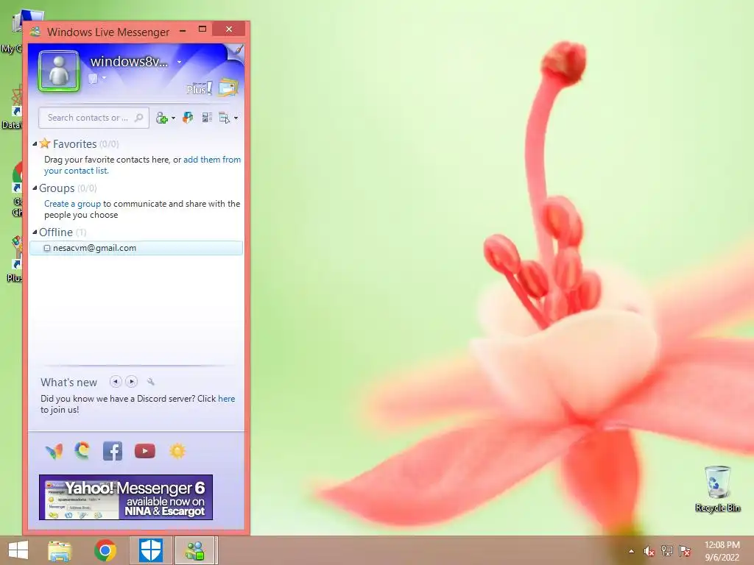Open the email inbox envelope icon
Viewport: 754px width, 565px height.
(228, 87)
